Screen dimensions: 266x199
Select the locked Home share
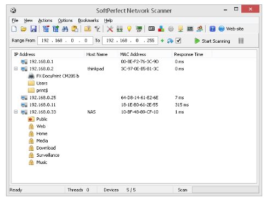coord(38,134)
